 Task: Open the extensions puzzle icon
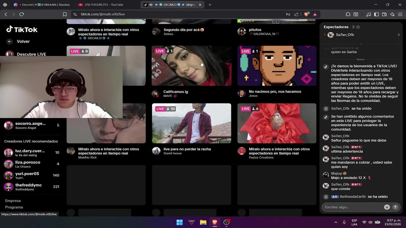(348, 14)
